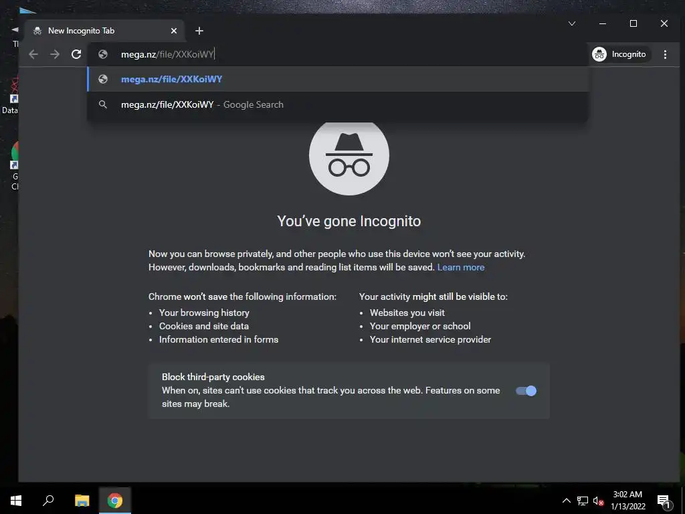Click the Incognito profile badge
The height and width of the screenshot is (514, 685).
coord(619,54)
